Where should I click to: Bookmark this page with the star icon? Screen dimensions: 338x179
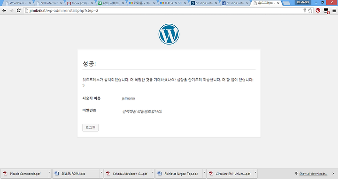[x=310, y=10]
